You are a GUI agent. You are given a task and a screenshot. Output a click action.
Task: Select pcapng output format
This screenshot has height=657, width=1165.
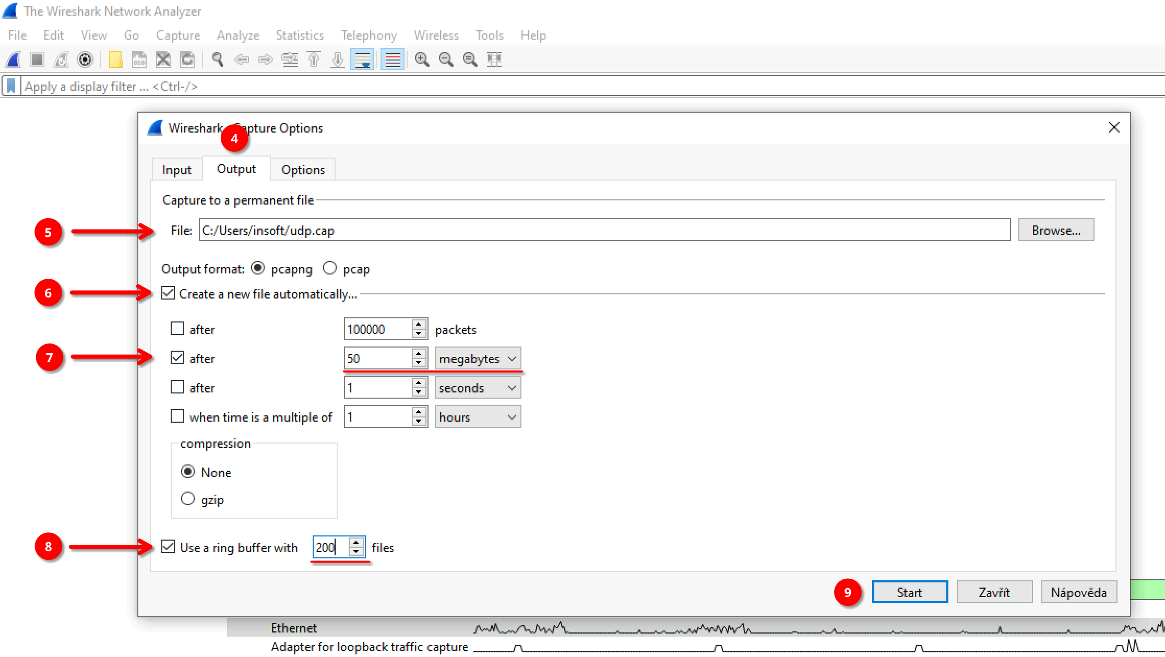[x=258, y=268]
